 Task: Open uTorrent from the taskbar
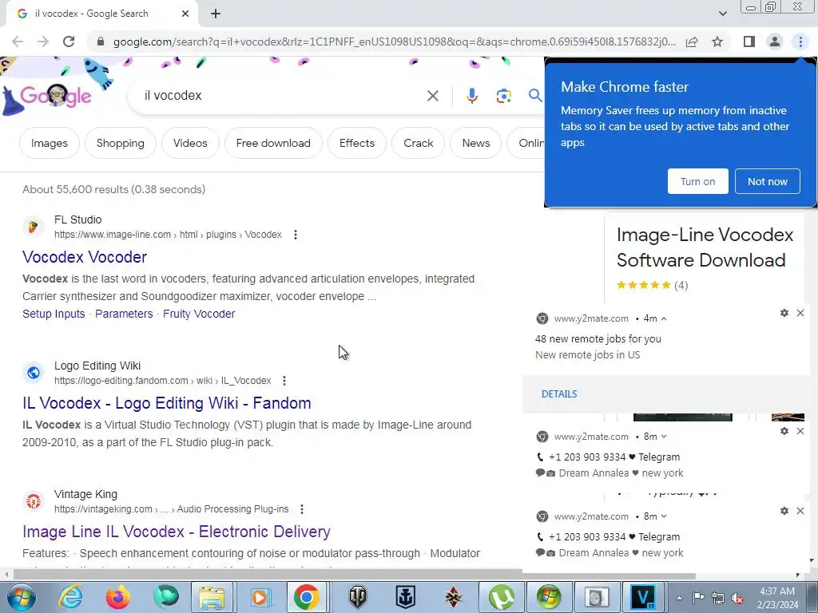(501, 597)
